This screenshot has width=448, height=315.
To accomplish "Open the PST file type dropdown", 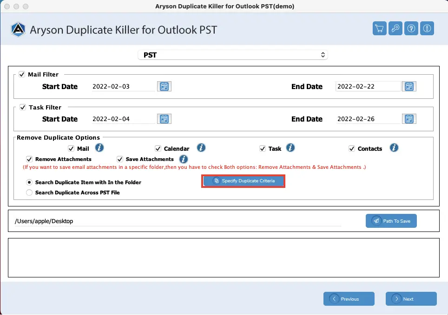I will [233, 55].
